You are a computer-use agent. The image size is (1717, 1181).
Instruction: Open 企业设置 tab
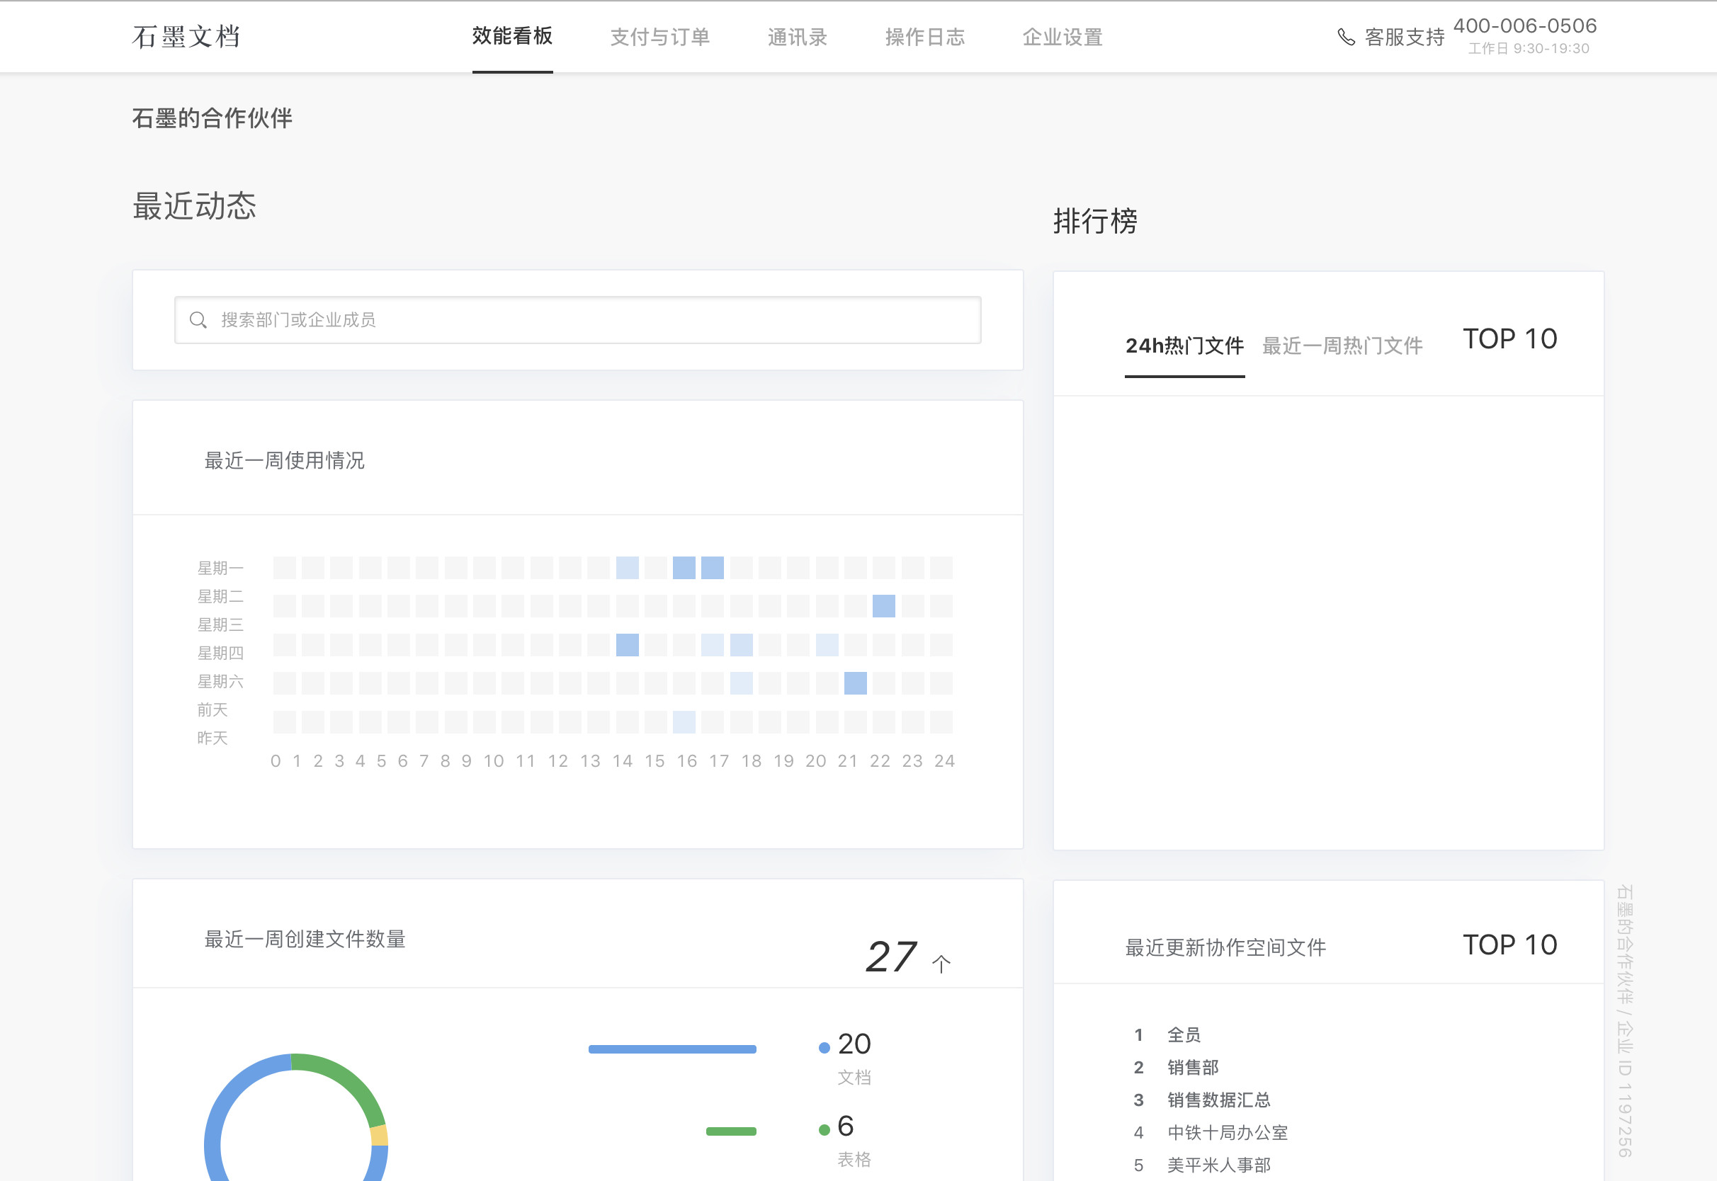click(x=1062, y=37)
